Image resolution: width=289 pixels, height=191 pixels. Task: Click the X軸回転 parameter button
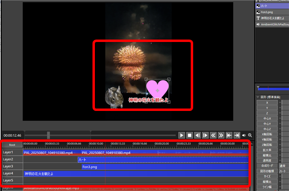click(267, 134)
